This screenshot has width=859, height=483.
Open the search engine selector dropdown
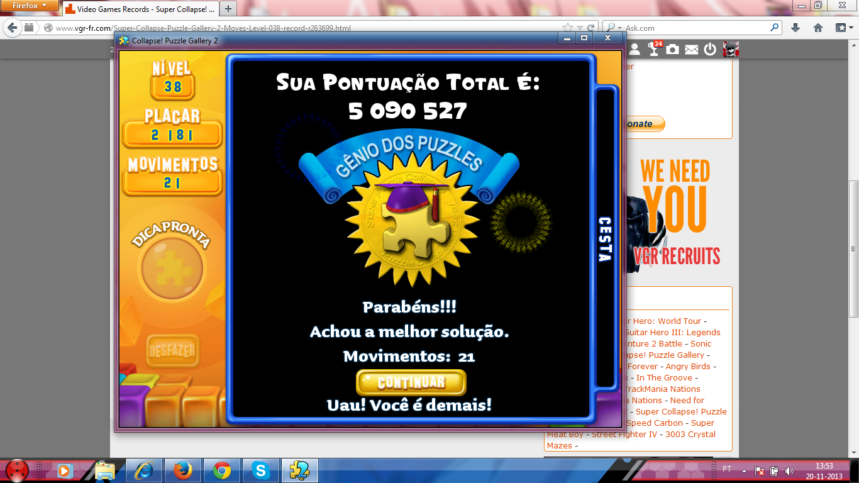(611, 28)
